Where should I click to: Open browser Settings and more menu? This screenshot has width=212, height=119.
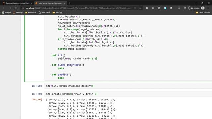click(208, 8)
